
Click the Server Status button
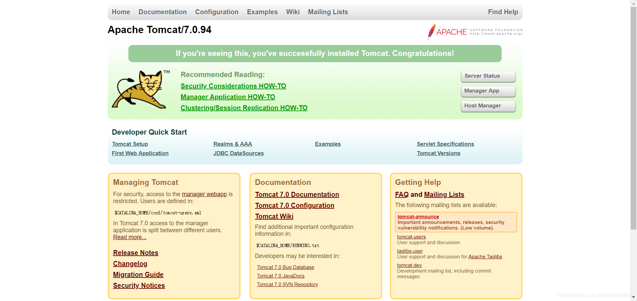click(x=488, y=76)
